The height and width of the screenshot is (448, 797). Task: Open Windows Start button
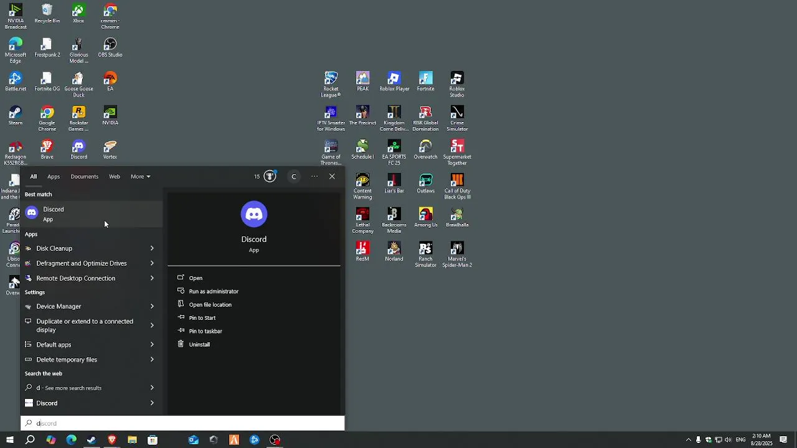pyautogui.click(x=10, y=440)
